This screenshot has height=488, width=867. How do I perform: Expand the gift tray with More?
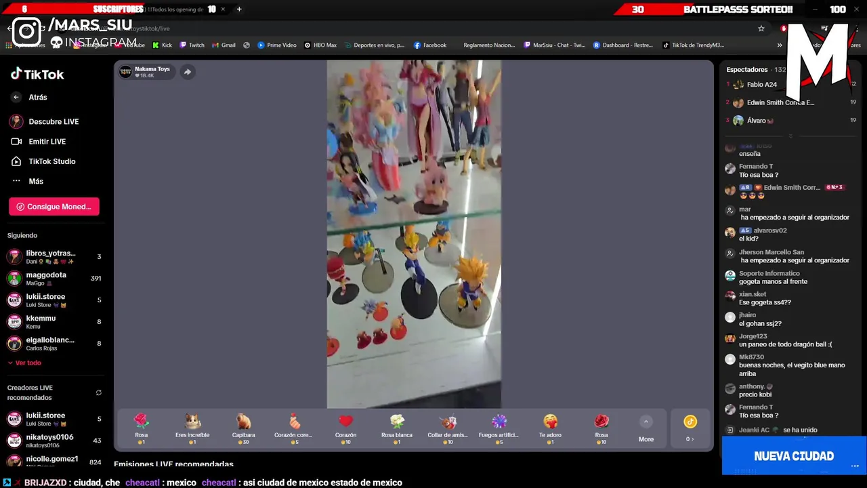(646, 430)
